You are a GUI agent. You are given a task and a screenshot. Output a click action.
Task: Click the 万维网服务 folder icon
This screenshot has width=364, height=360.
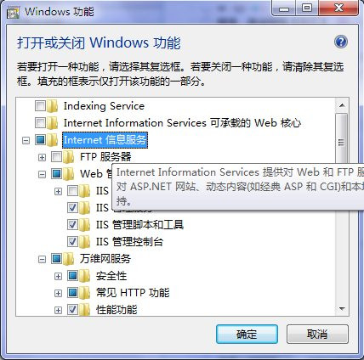[69, 259]
